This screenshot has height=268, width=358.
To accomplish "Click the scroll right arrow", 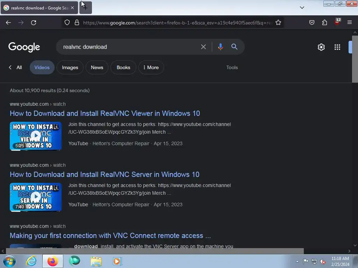I will click(349, 251).
